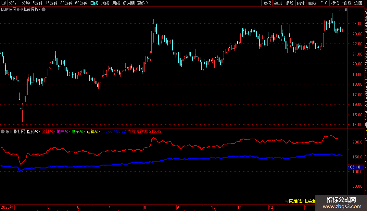Click the 地产A indicator label

63,131
